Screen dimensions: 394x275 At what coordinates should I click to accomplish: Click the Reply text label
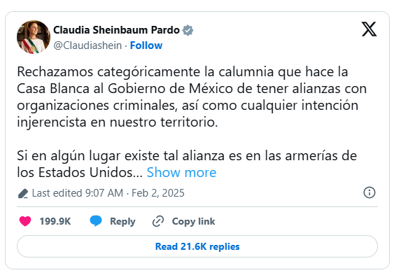[122, 222]
